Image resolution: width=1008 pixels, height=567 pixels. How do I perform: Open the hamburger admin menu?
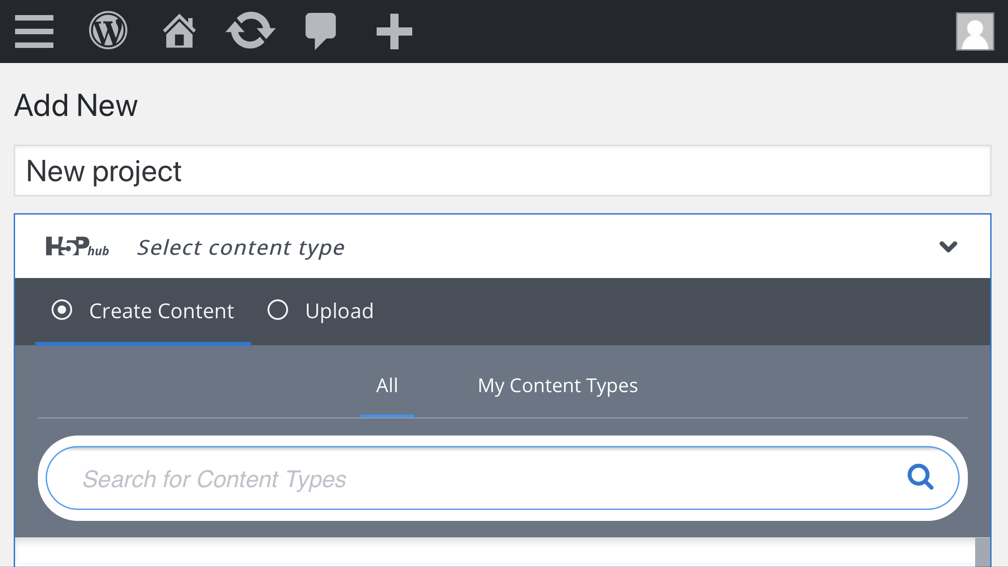click(x=34, y=31)
